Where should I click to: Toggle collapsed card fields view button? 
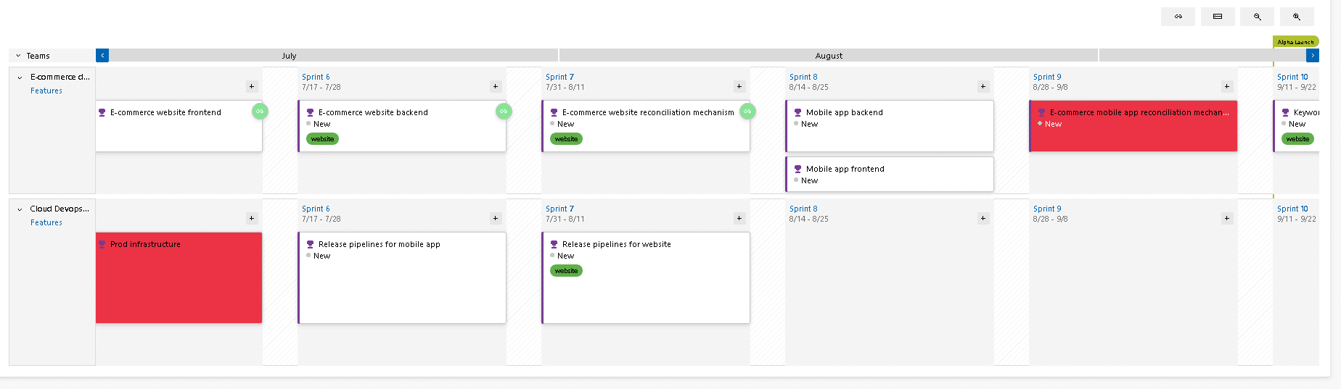1218,17
